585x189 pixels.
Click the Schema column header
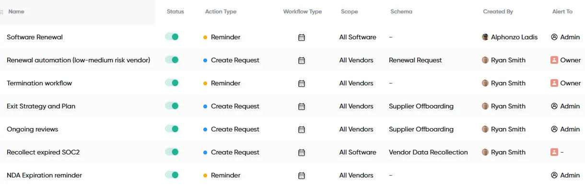click(x=401, y=12)
